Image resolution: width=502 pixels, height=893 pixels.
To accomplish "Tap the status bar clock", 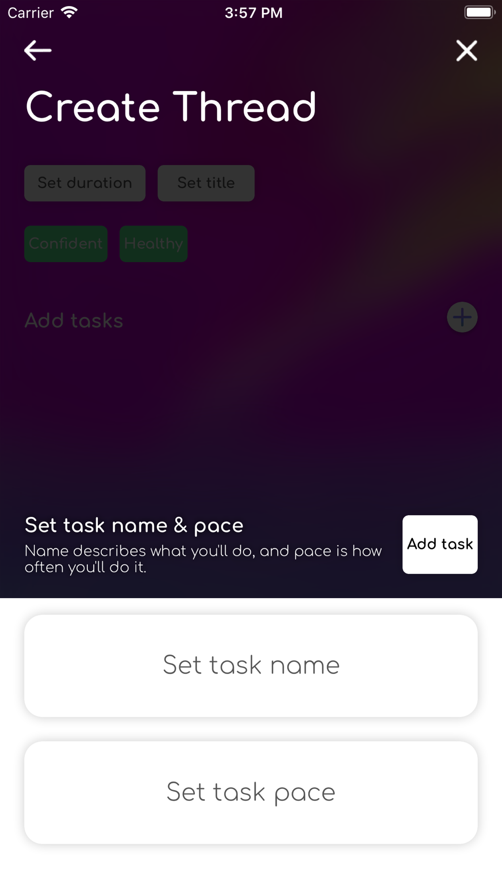I will tap(254, 13).
